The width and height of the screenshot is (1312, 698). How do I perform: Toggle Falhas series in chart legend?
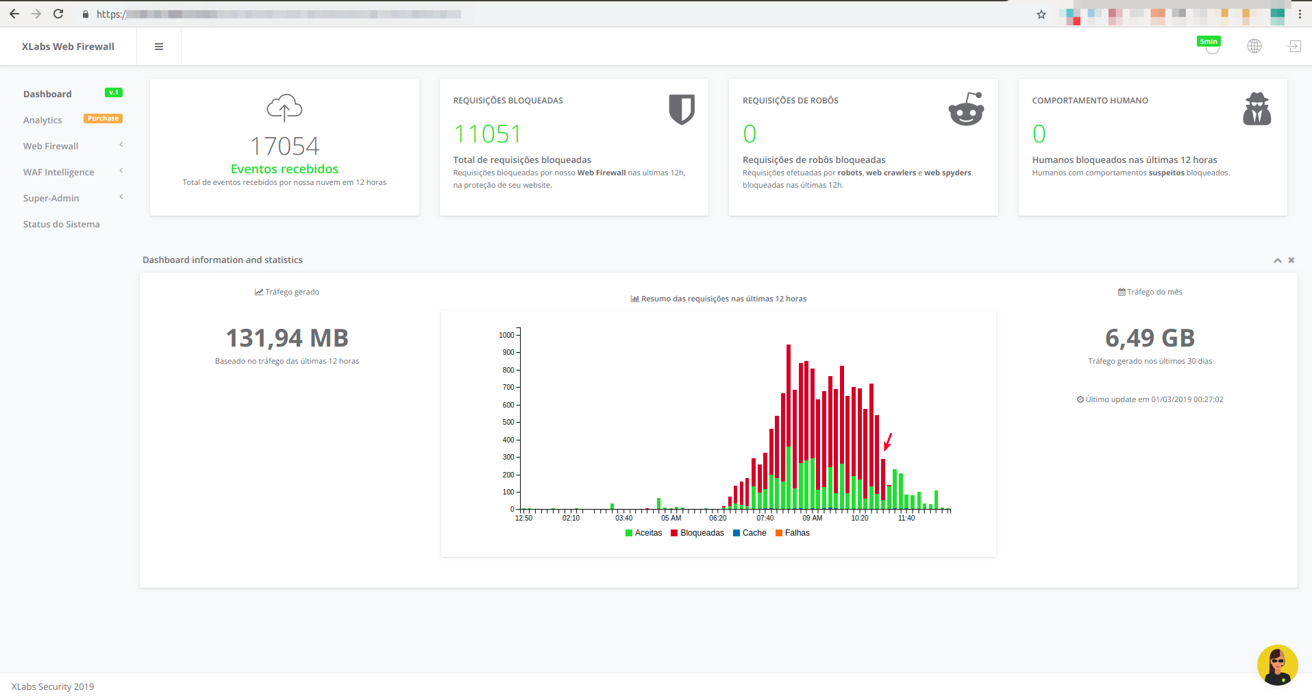point(793,533)
